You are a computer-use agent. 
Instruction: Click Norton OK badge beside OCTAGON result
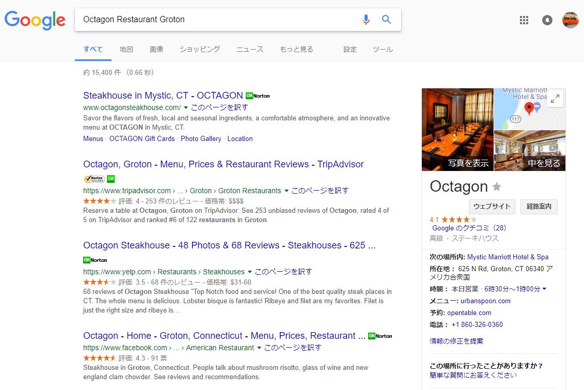click(258, 96)
